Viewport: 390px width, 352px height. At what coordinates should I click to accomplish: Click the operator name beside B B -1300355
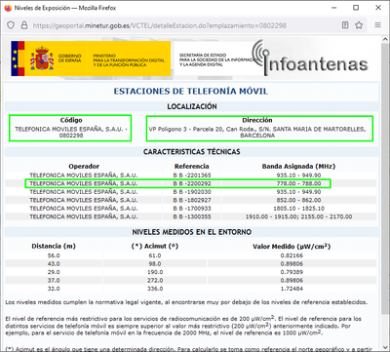pos(84,216)
